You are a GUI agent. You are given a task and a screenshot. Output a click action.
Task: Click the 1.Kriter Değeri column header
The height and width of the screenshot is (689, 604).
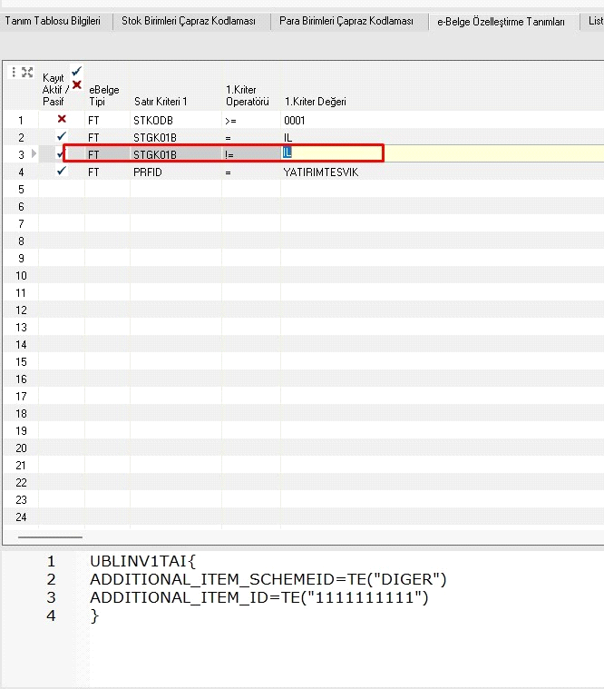click(316, 102)
